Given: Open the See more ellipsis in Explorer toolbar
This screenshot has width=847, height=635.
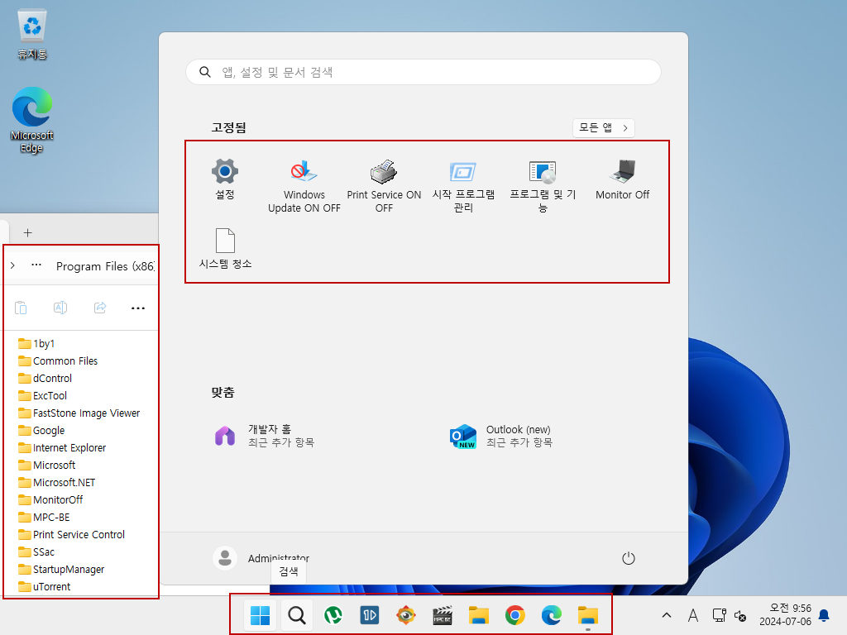Looking at the screenshot, I should coord(138,308).
